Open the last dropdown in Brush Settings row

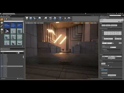(x=118, y=56)
